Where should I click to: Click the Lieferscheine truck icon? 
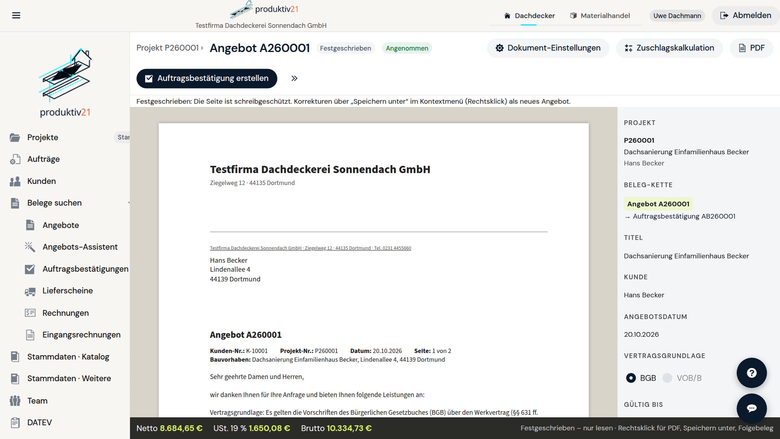click(x=30, y=291)
